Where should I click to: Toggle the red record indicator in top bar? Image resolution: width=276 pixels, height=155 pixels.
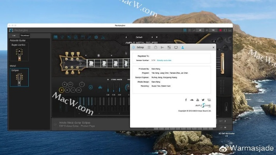point(220,30)
